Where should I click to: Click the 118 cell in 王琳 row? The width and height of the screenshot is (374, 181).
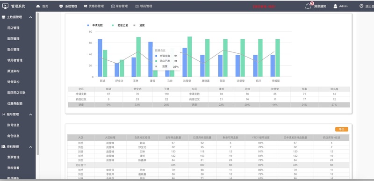pos(202,152)
